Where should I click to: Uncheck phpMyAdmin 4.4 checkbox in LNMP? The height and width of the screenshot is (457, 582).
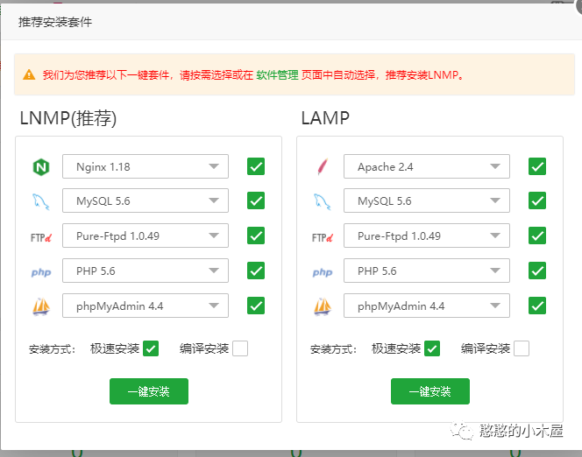tap(256, 306)
